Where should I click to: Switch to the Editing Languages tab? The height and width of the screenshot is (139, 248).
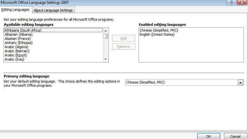click(15, 10)
